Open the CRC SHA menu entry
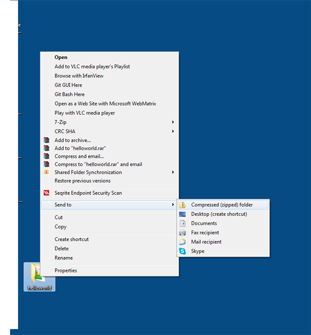Viewport: 311px width, 335px height. [110, 131]
